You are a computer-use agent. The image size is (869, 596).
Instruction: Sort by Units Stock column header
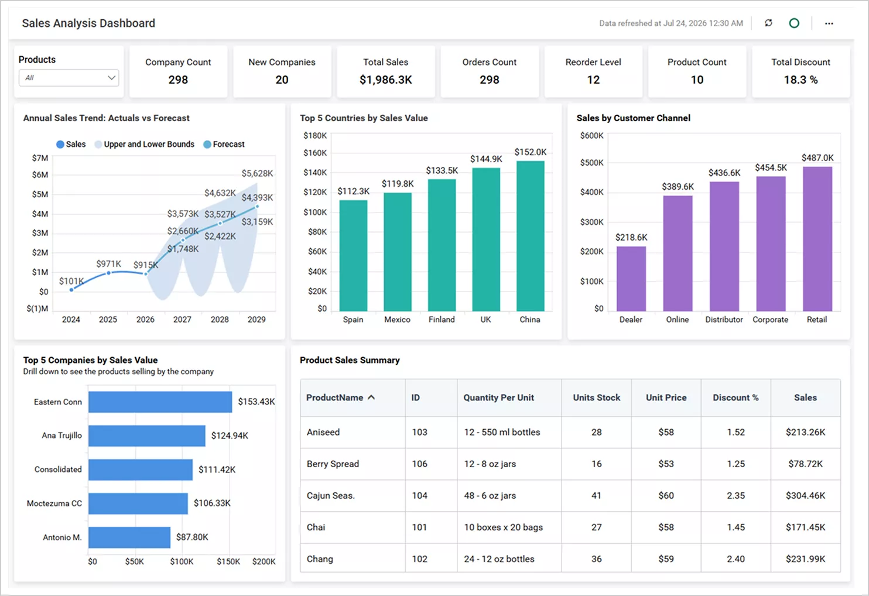(596, 398)
